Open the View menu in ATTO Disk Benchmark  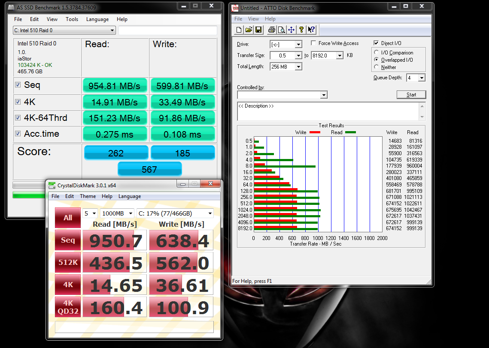pyautogui.click(x=253, y=19)
